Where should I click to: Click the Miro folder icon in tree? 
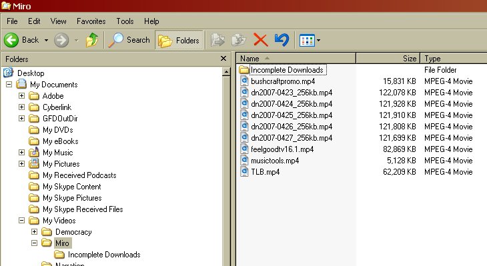pos(47,243)
